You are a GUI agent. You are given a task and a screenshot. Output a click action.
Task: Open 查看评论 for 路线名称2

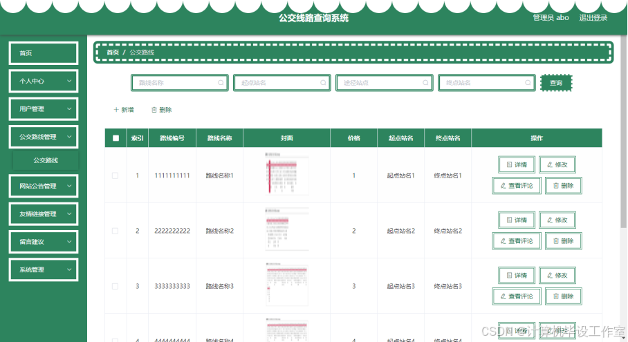click(x=517, y=241)
